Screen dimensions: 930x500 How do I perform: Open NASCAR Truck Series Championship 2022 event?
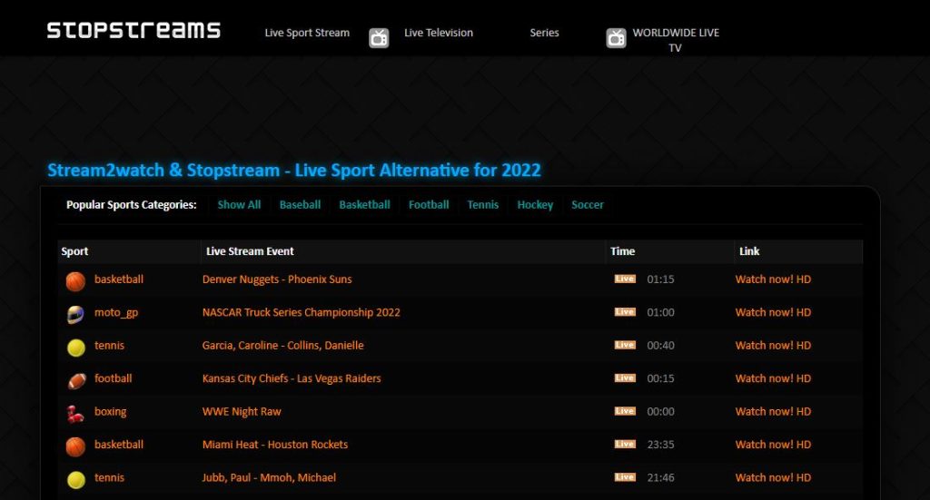coord(301,312)
